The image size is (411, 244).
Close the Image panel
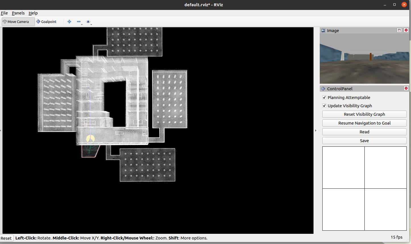tap(406, 30)
